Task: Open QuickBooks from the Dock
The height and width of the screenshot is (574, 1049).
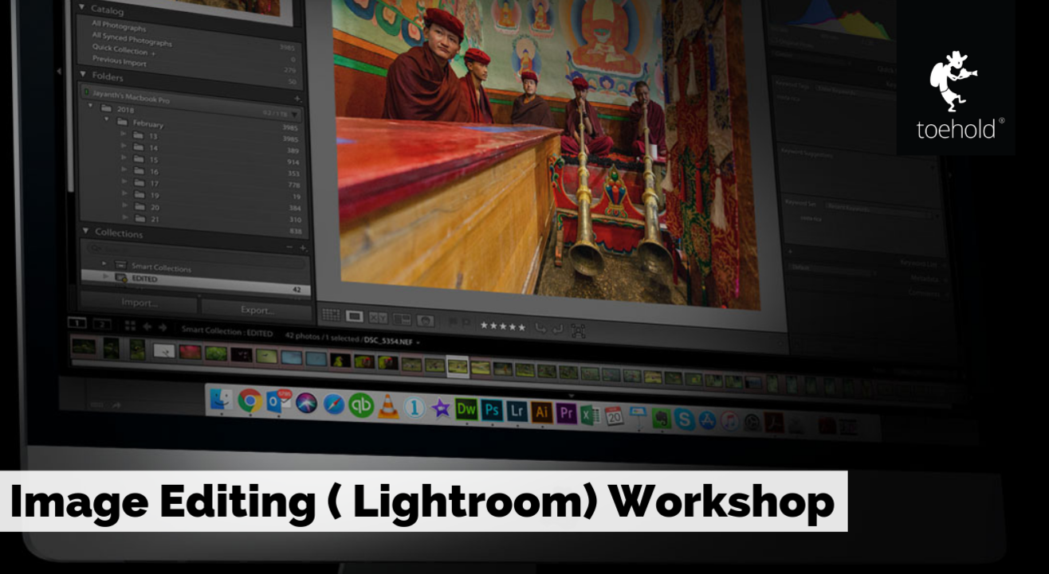Action: [x=361, y=405]
